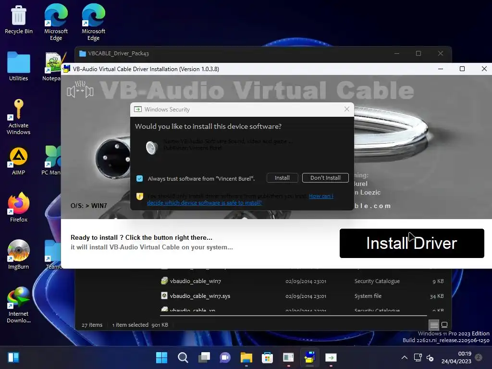Launch AIMP from the desktop
This screenshot has height=369, width=492.
(19, 161)
